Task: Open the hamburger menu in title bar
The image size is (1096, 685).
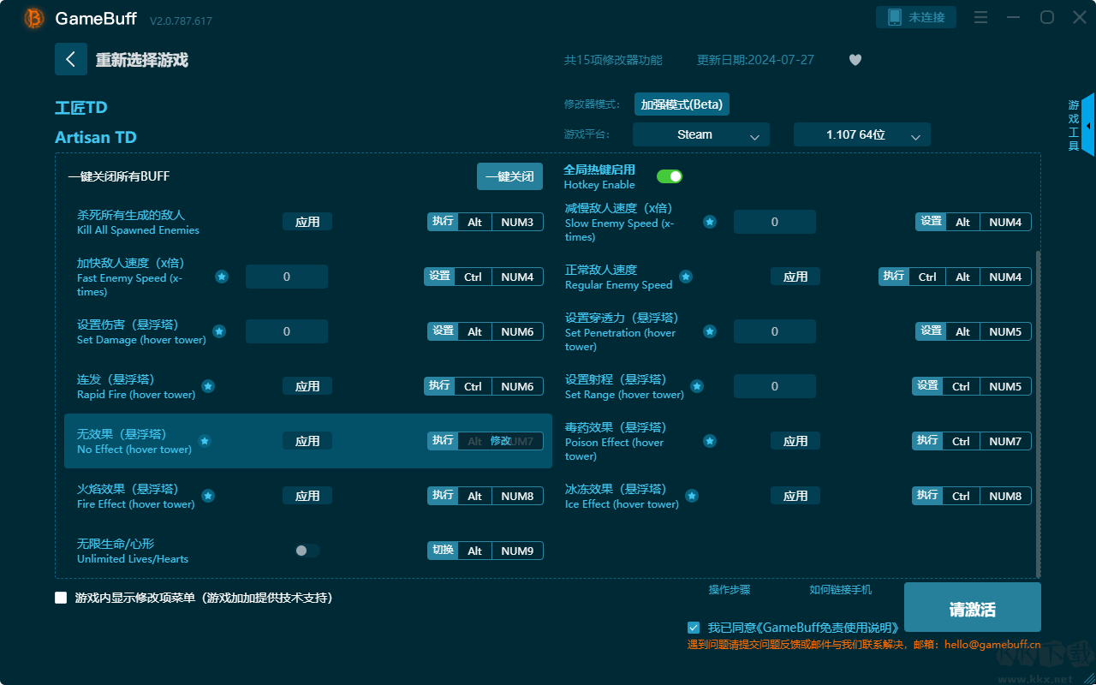Action: (981, 17)
